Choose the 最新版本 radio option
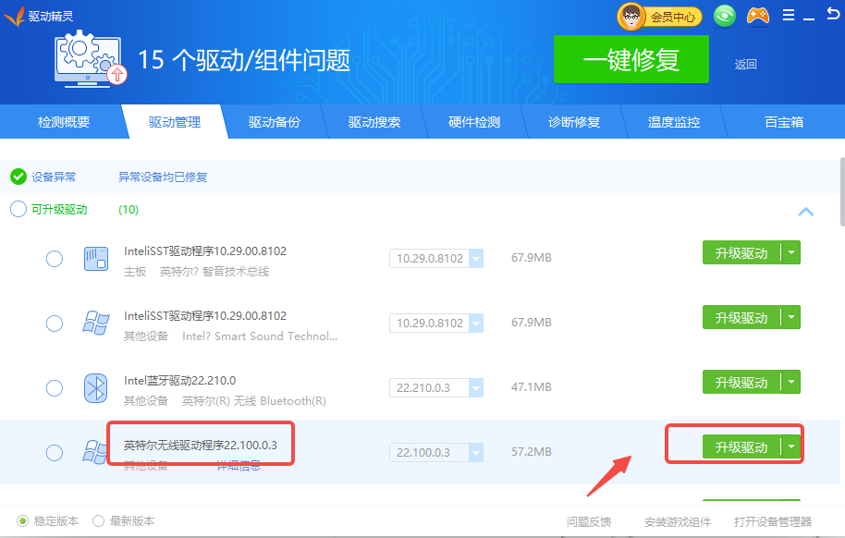The height and width of the screenshot is (538, 845). (x=99, y=520)
